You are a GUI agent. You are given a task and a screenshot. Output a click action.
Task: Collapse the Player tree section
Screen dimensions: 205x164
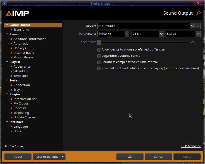point(7,34)
